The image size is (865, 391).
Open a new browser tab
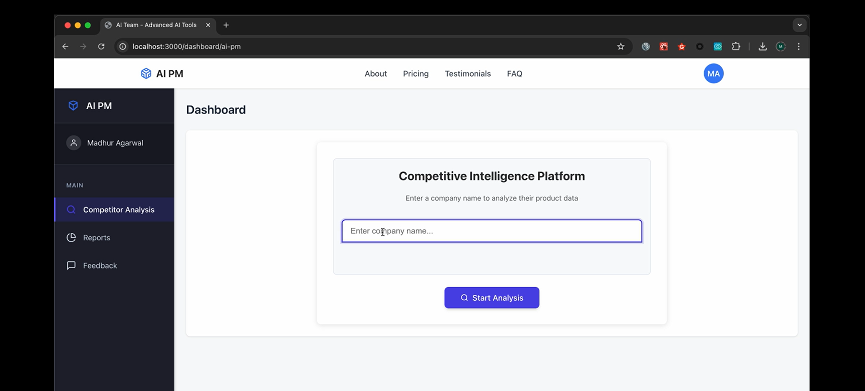click(x=226, y=25)
